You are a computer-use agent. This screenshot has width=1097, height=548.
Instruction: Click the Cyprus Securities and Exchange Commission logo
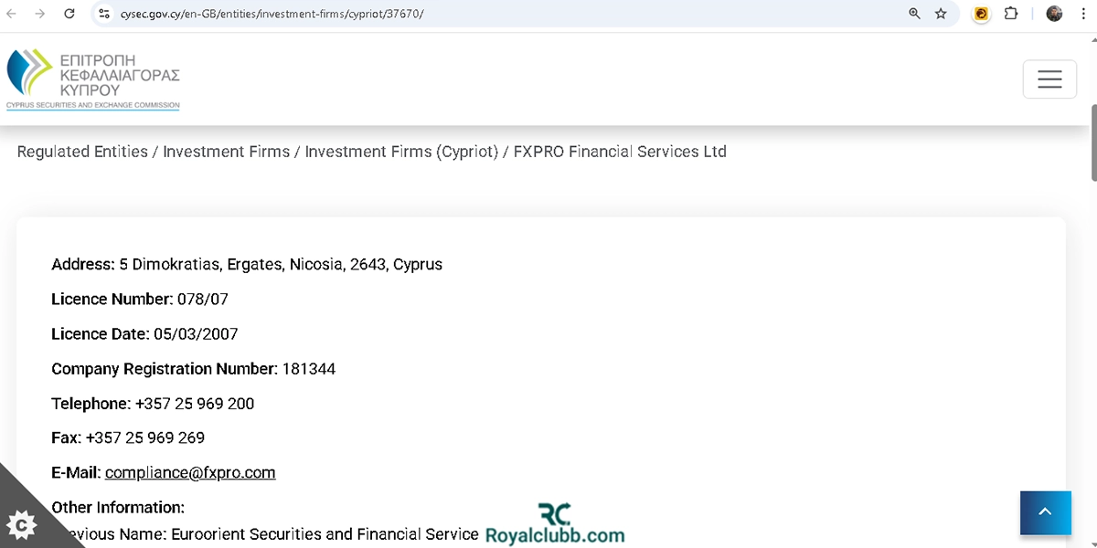(93, 80)
